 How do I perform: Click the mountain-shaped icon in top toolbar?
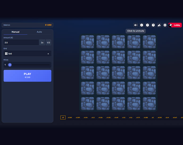coord(159,25)
